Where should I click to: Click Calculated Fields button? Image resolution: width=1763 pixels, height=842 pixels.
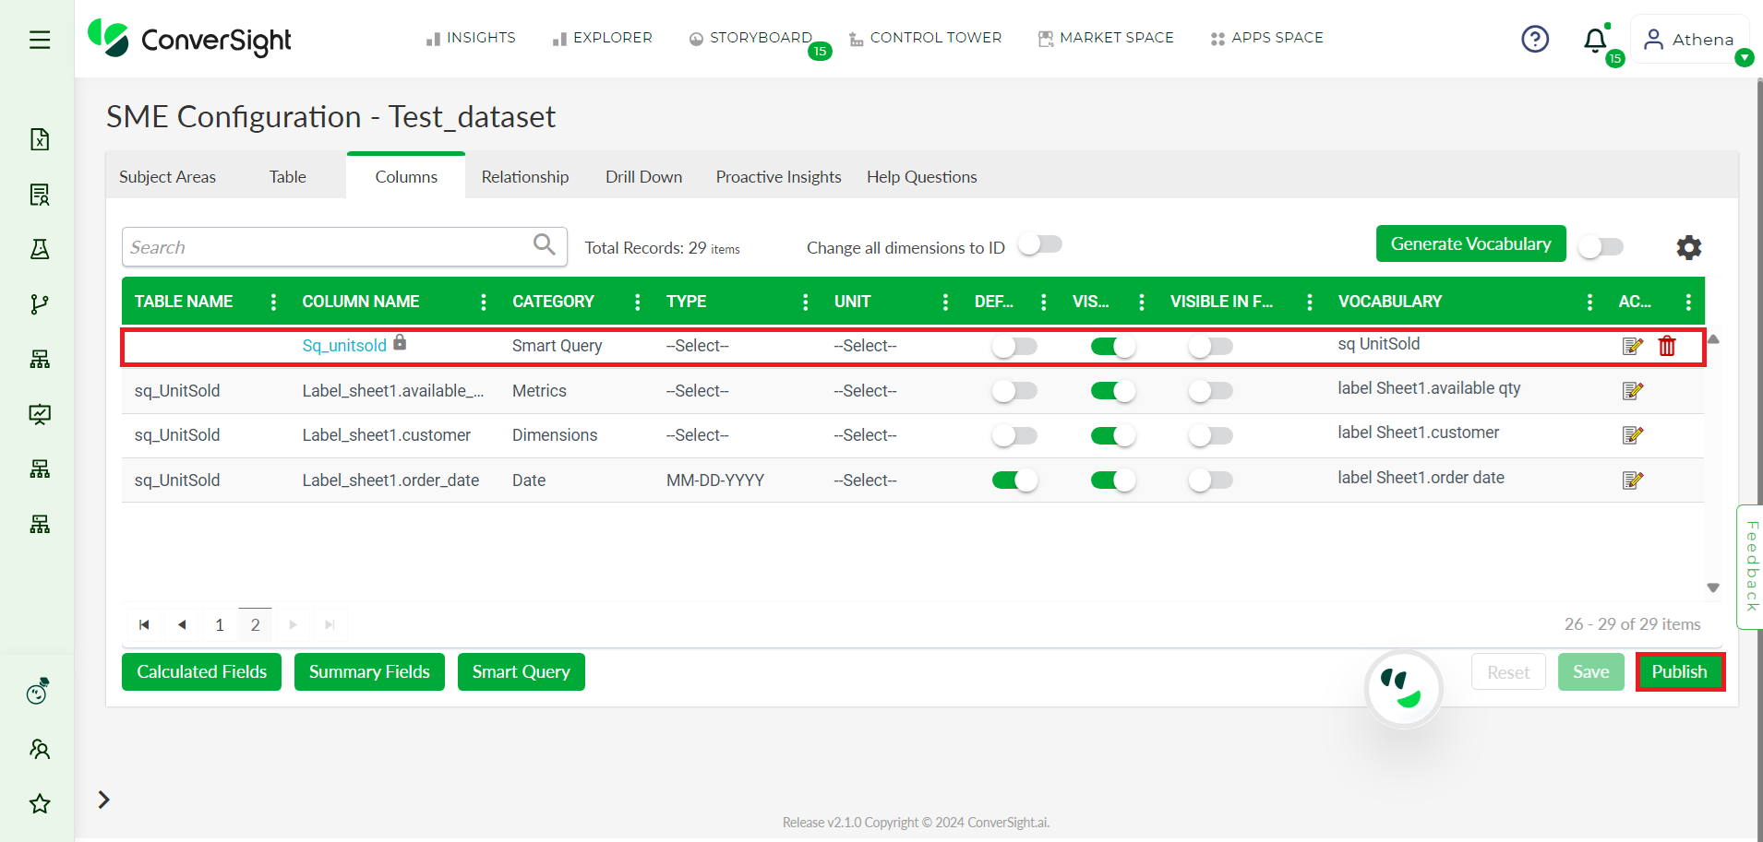pyautogui.click(x=201, y=671)
